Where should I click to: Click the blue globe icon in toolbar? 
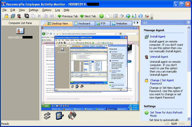coord(140,16)
